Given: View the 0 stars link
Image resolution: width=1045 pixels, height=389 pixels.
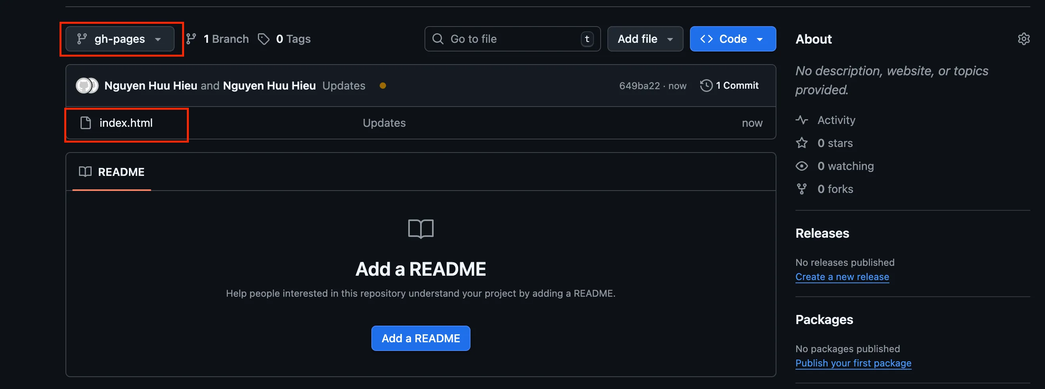Looking at the screenshot, I should click(x=835, y=143).
